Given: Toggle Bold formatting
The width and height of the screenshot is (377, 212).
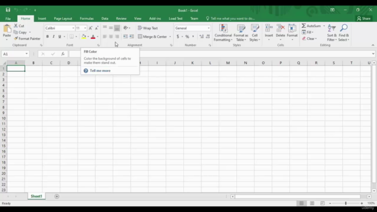Looking at the screenshot, I should click(x=47, y=37).
